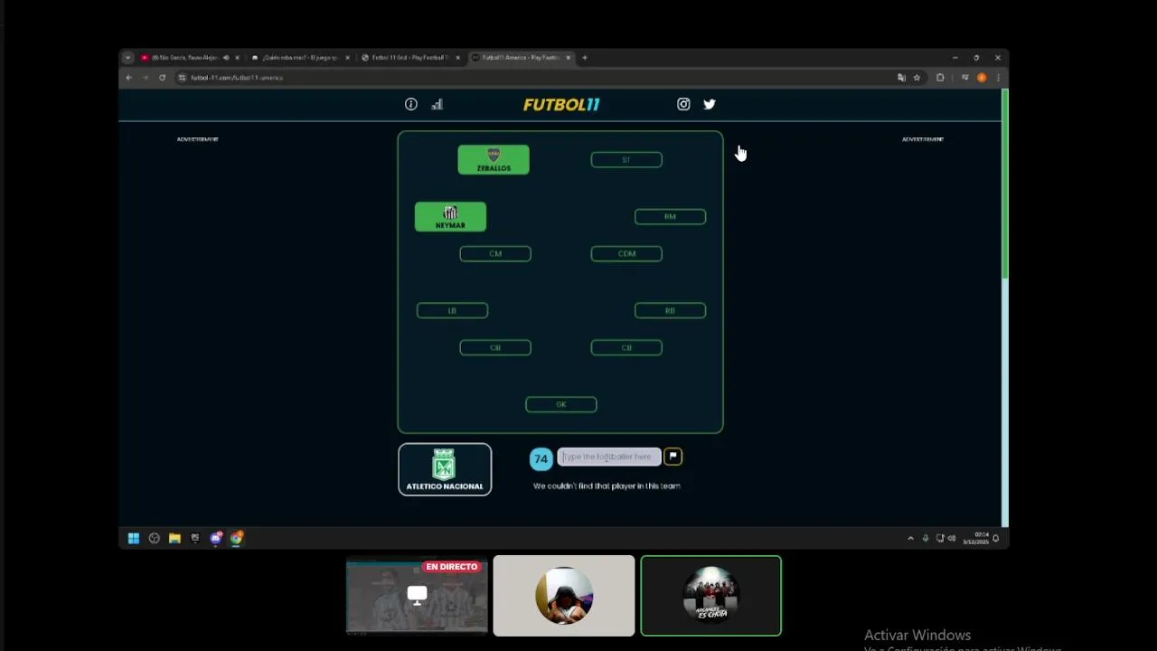This screenshot has height=651, width=1157.
Task: Select the NEYMAR player card
Action: (x=450, y=216)
